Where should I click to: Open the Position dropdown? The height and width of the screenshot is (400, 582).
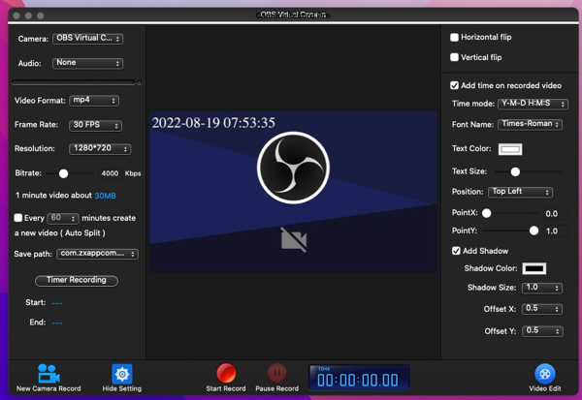(x=520, y=192)
